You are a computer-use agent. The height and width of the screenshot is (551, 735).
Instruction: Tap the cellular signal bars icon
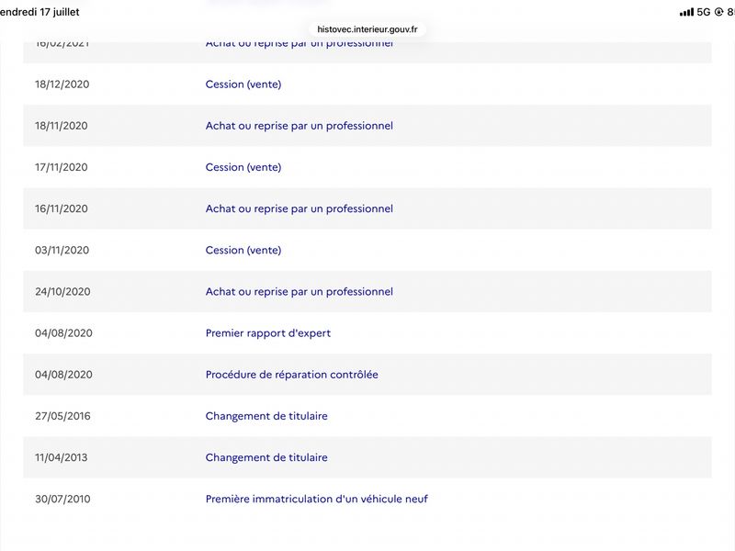[x=686, y=13]
